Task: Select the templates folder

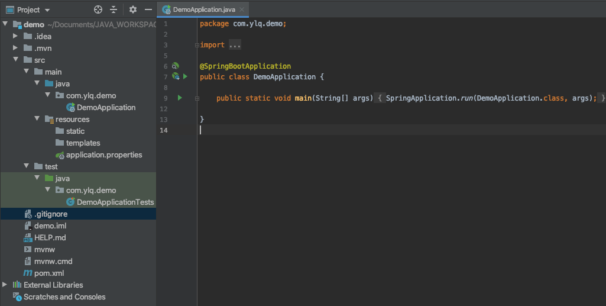Action: coord(83,143)
